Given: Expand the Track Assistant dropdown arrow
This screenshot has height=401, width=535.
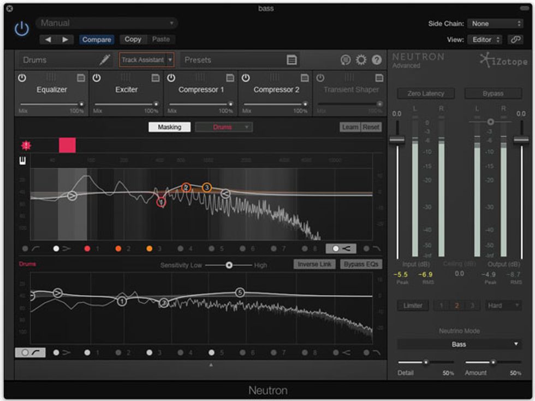Looking at the screenshot, I should (170, 60).
